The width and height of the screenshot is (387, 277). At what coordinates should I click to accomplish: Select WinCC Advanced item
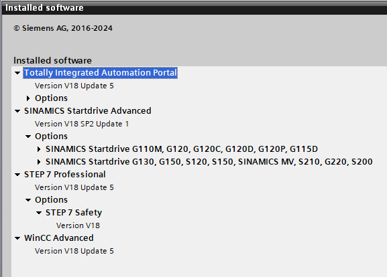coord(59,238)
